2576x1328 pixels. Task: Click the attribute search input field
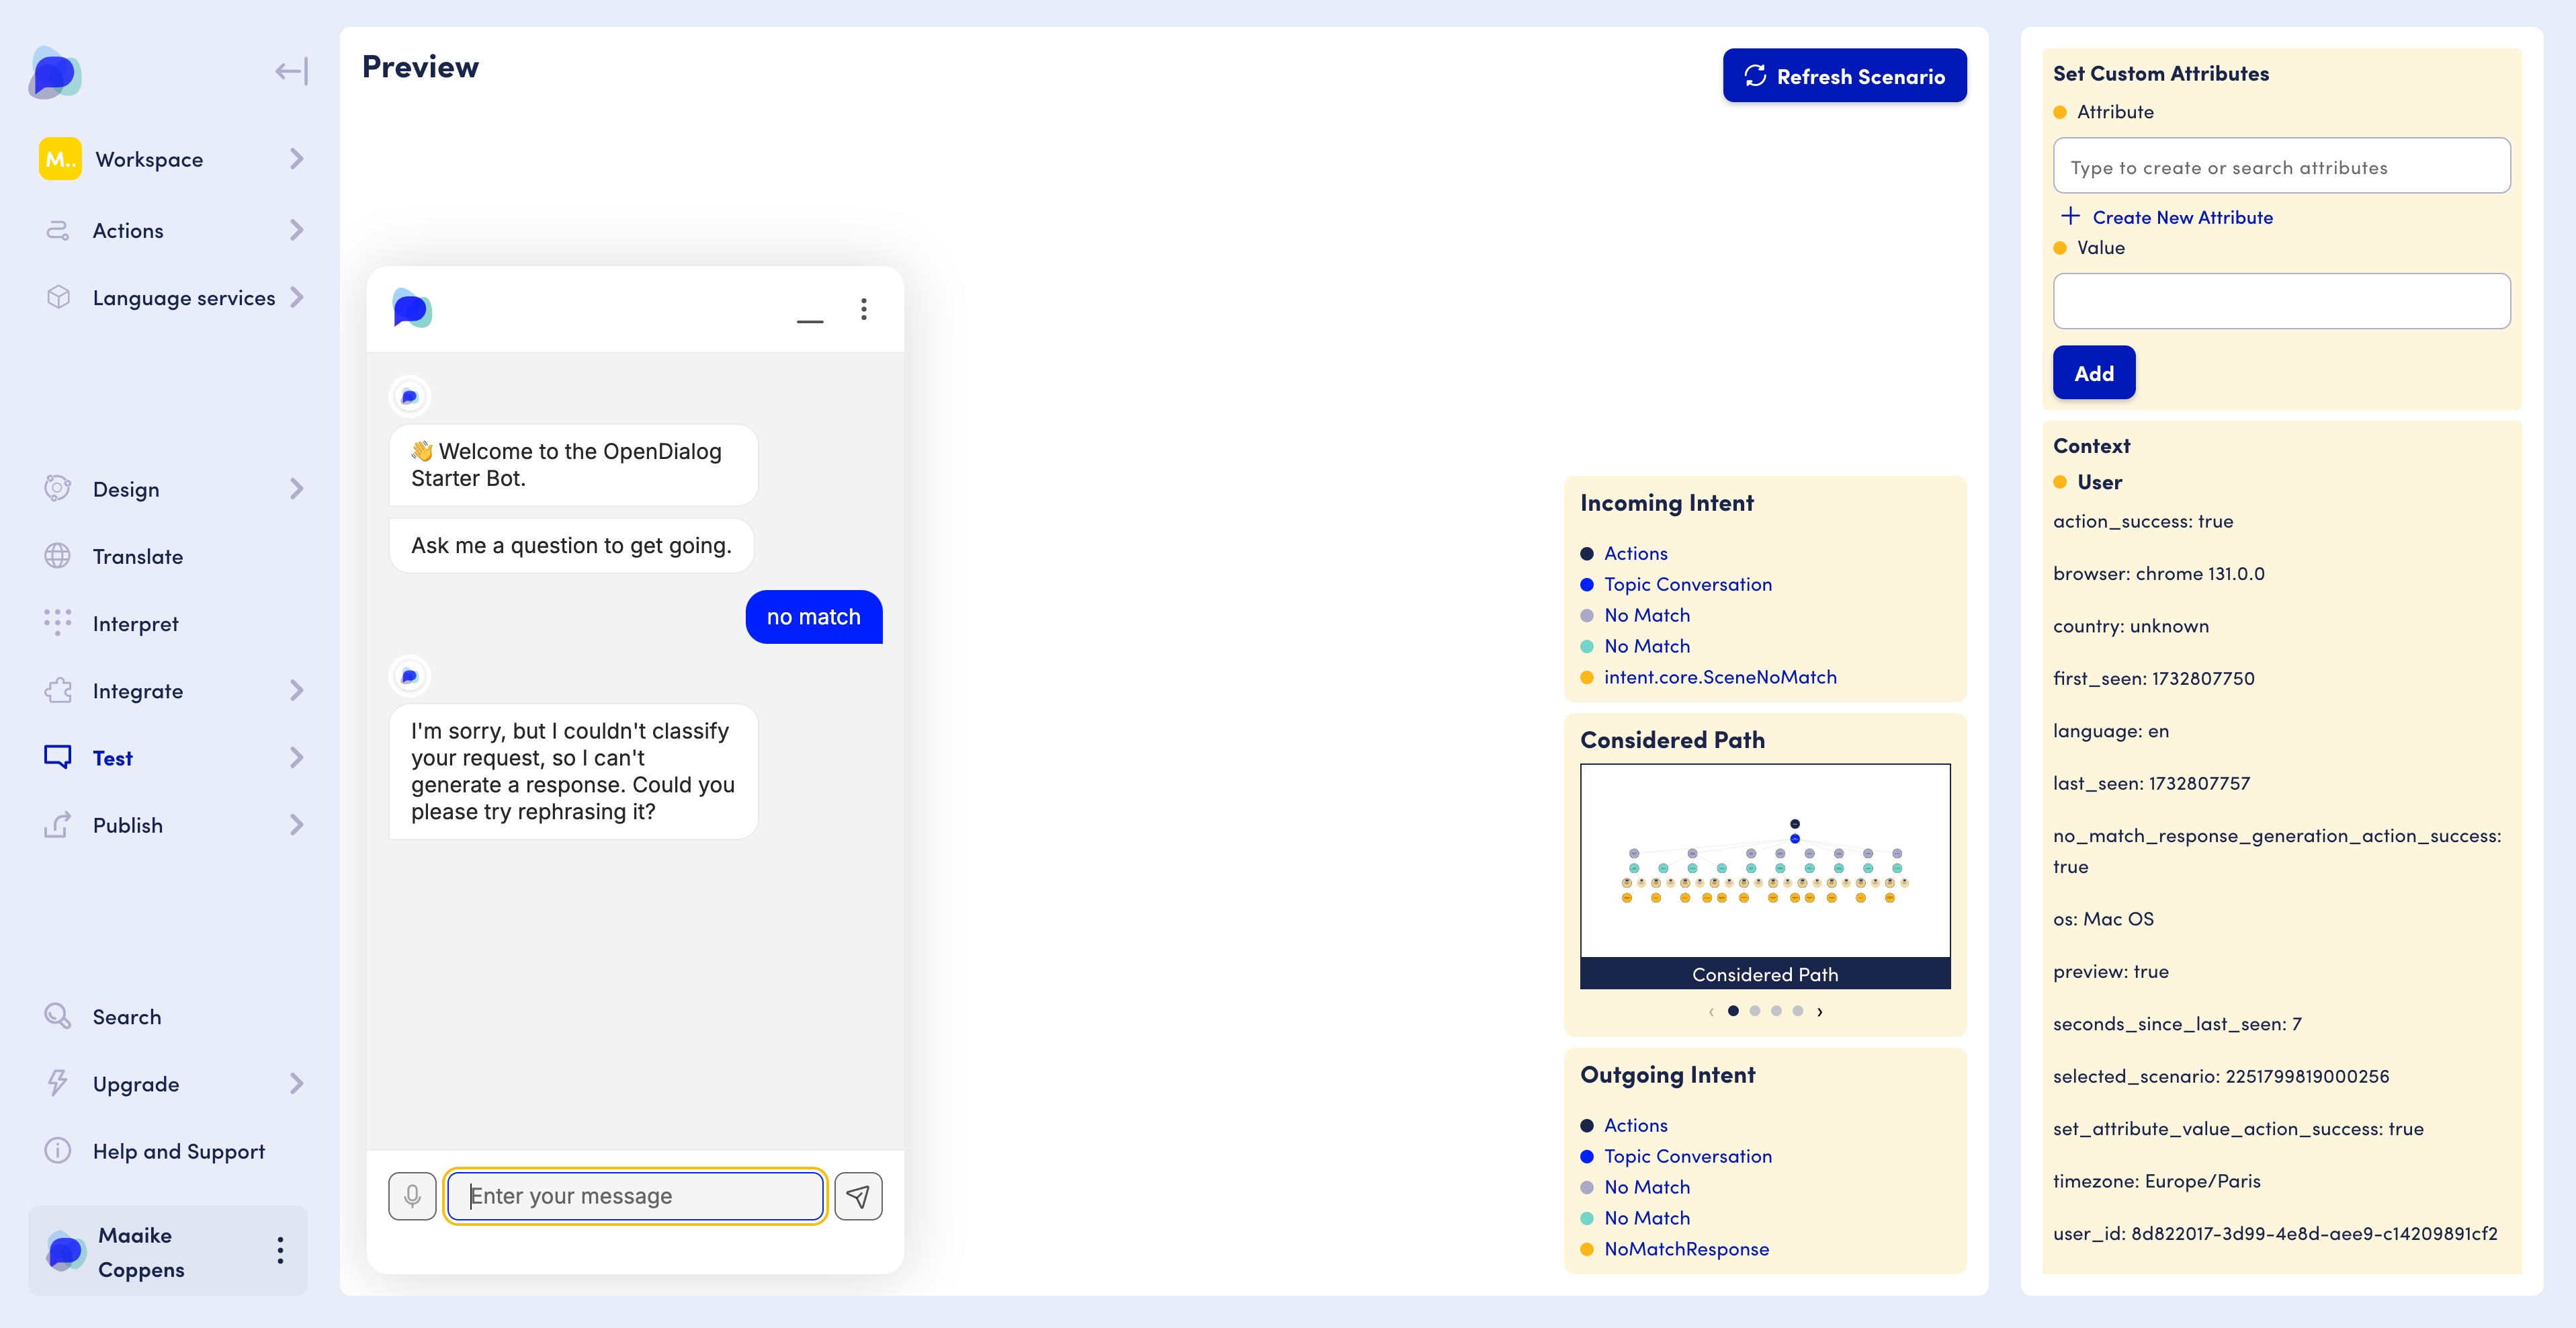2281,167
